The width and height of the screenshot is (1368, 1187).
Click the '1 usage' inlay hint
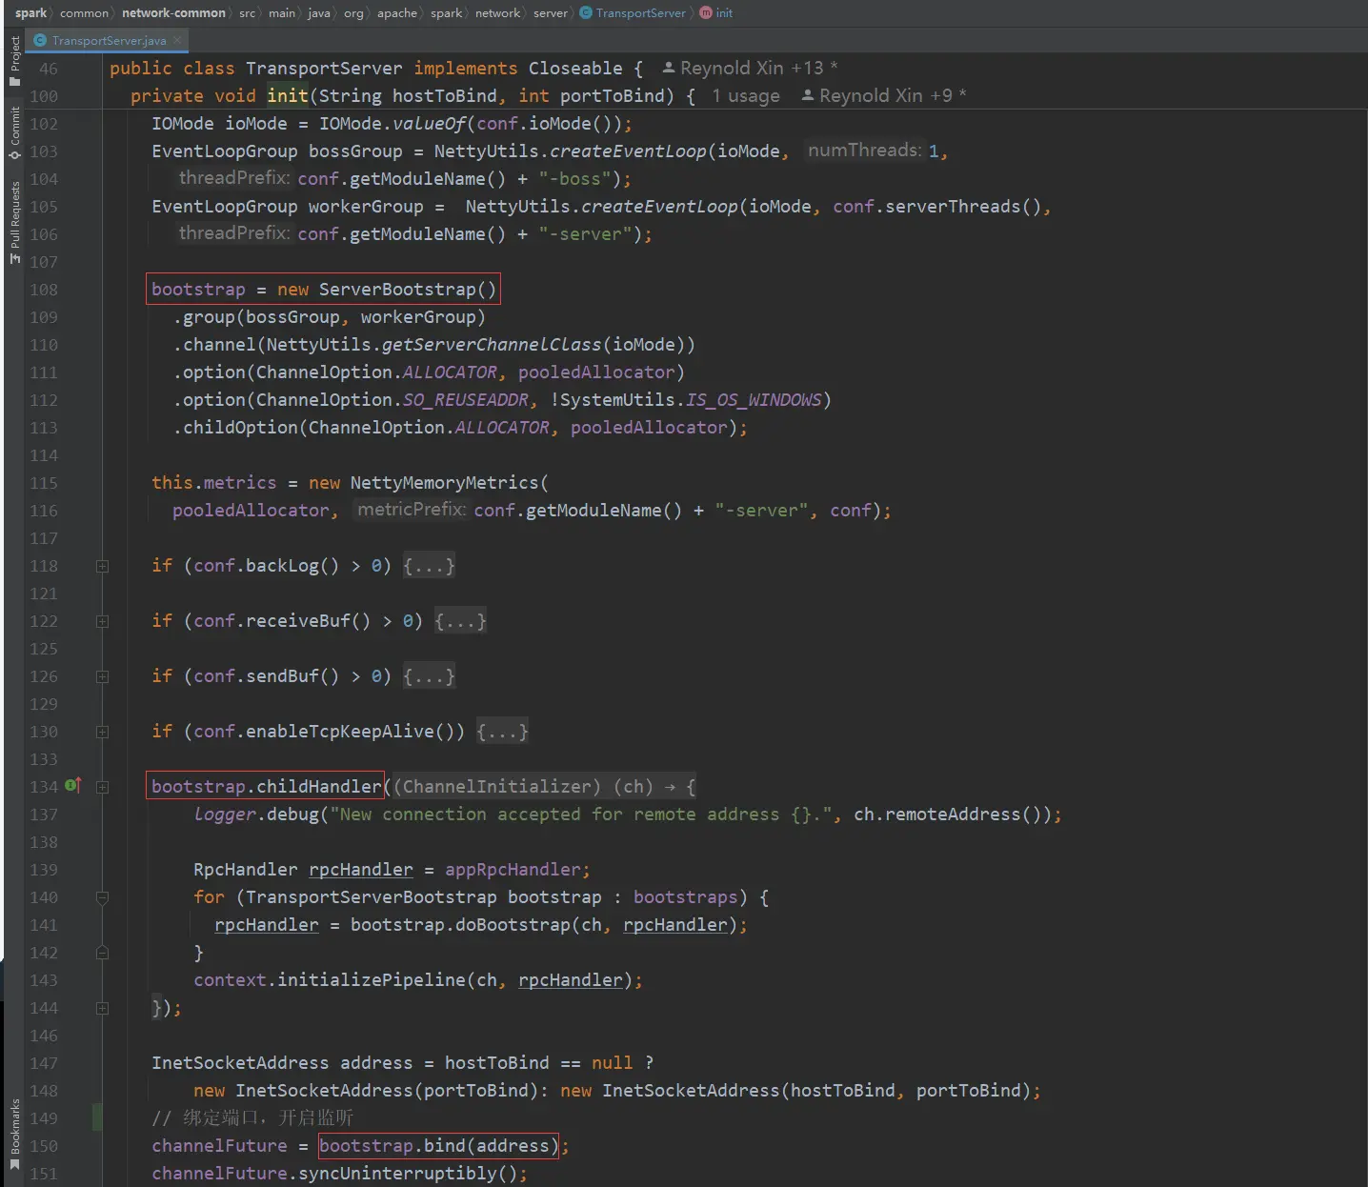tap(746, 96)
